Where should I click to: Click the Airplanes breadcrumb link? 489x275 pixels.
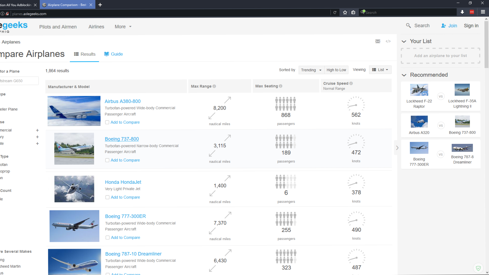click(x=11, y=42)
